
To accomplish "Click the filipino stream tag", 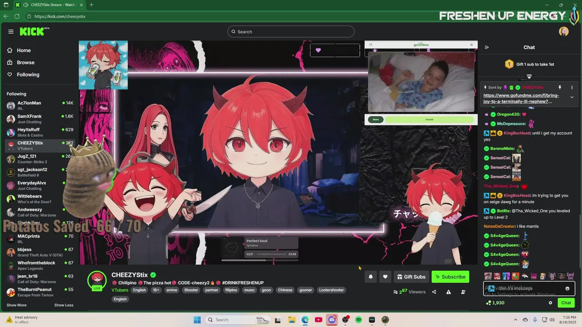I will coord(231,290).
